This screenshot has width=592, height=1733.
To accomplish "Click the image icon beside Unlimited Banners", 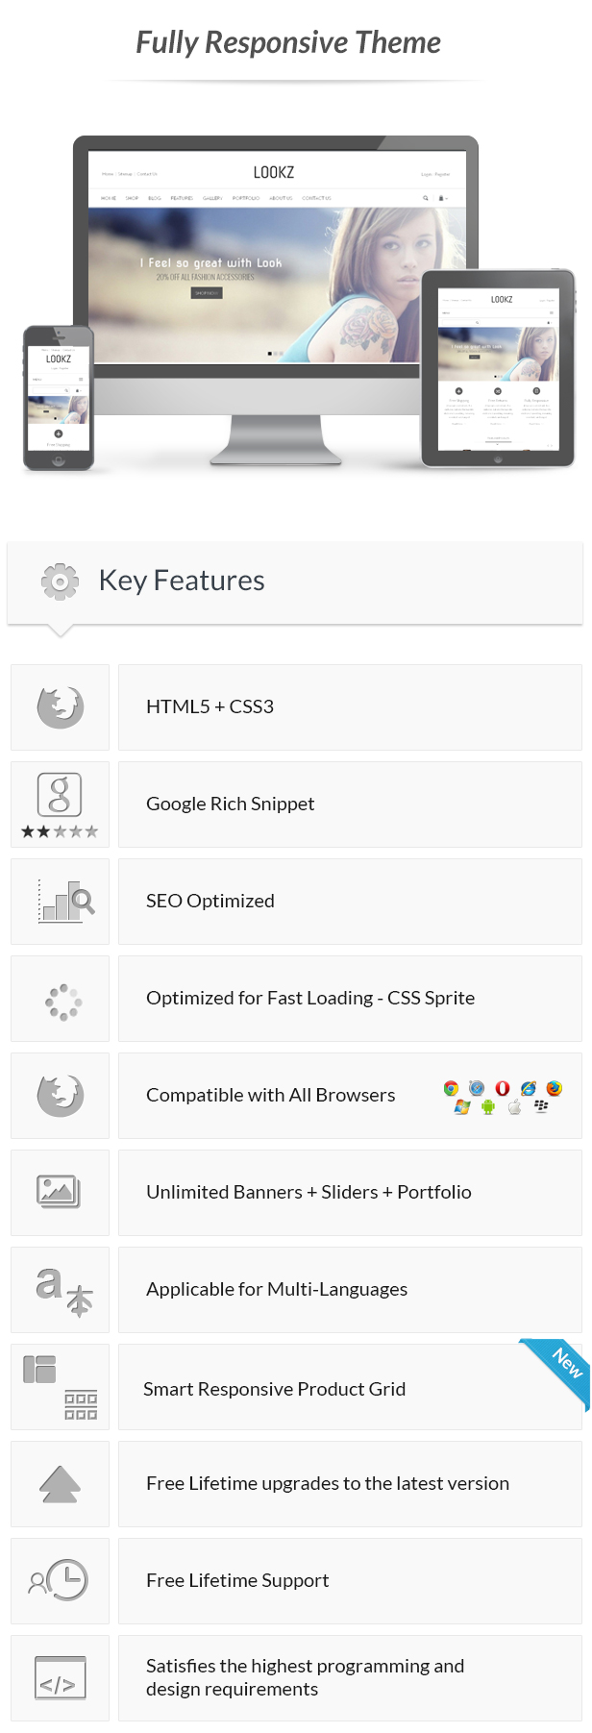I will [59, 1192].
